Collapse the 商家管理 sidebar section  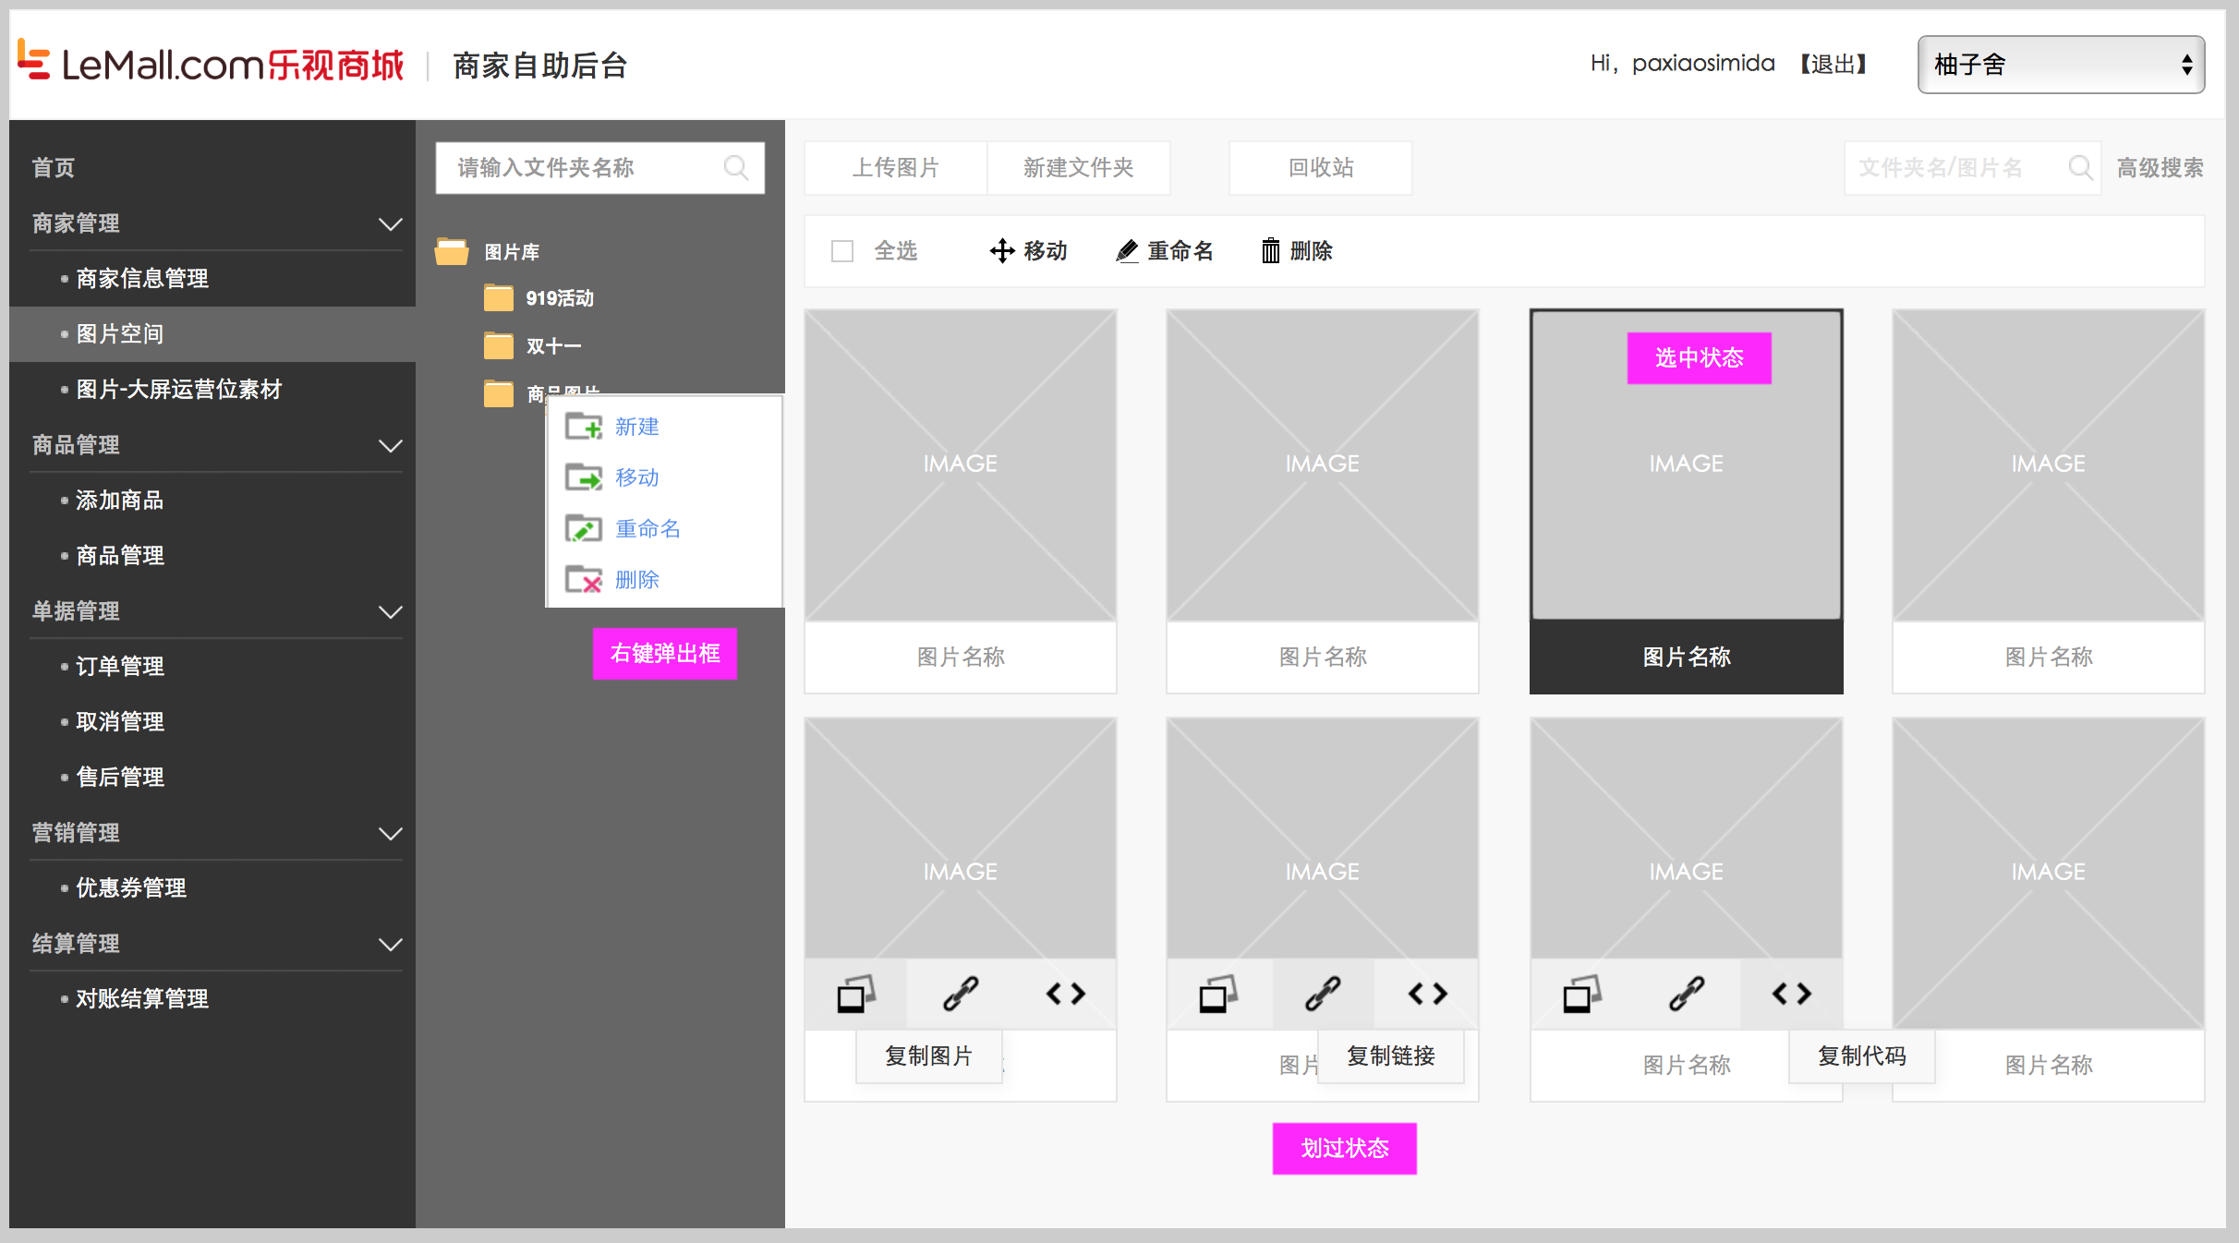click(391, 223)
